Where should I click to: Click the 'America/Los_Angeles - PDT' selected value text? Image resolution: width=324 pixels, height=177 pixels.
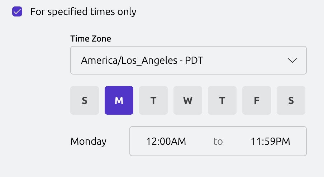(x=142, y=60)
